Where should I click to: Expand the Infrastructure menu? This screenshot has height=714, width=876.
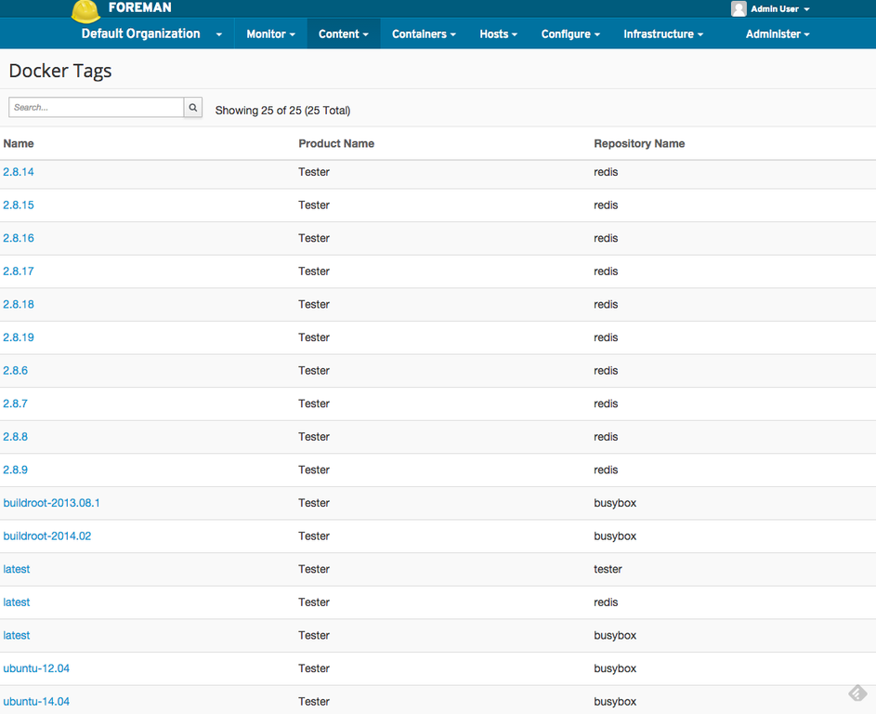(662, 34)
